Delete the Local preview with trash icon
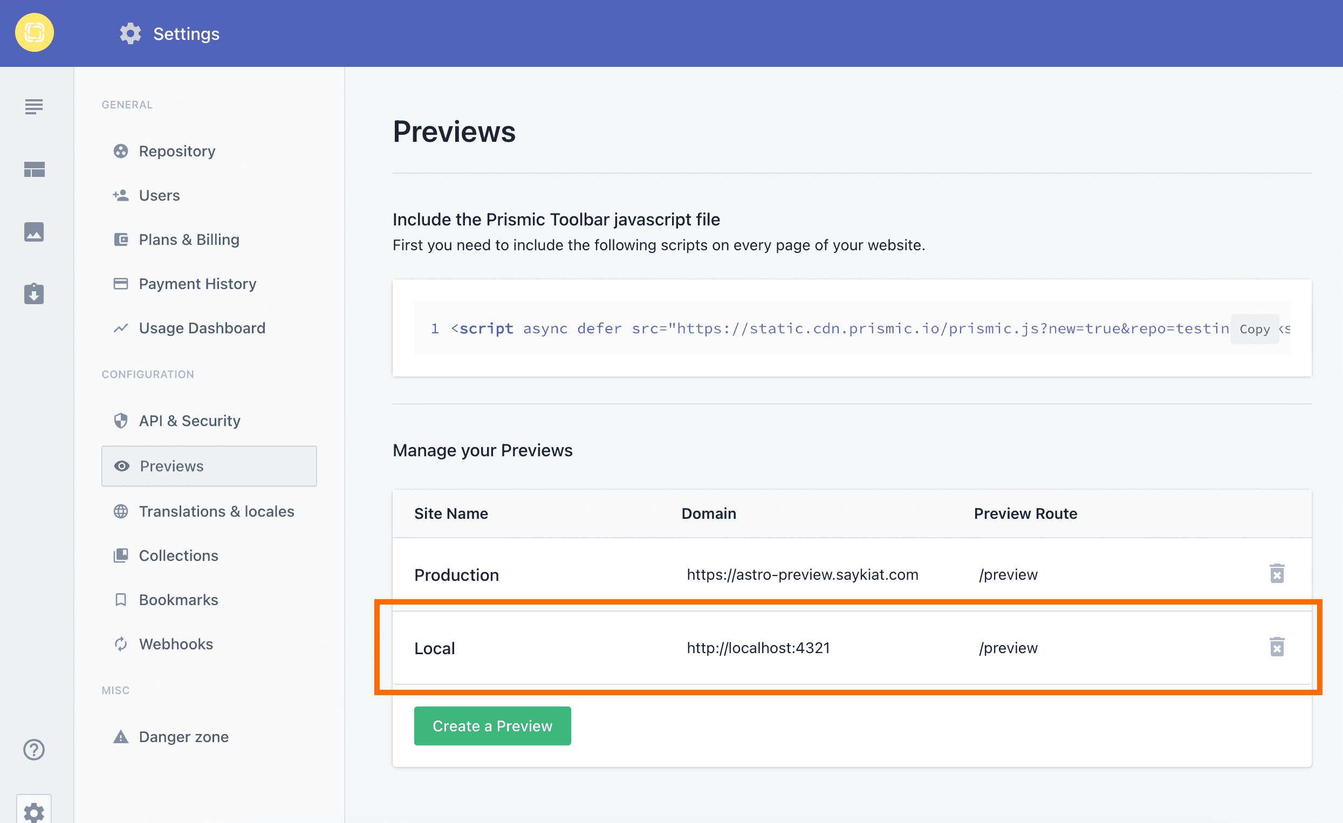1343x823 pixels. 1277,647
